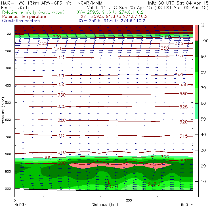Click the right-hand '340' contour label

click(x=179, y=75)
